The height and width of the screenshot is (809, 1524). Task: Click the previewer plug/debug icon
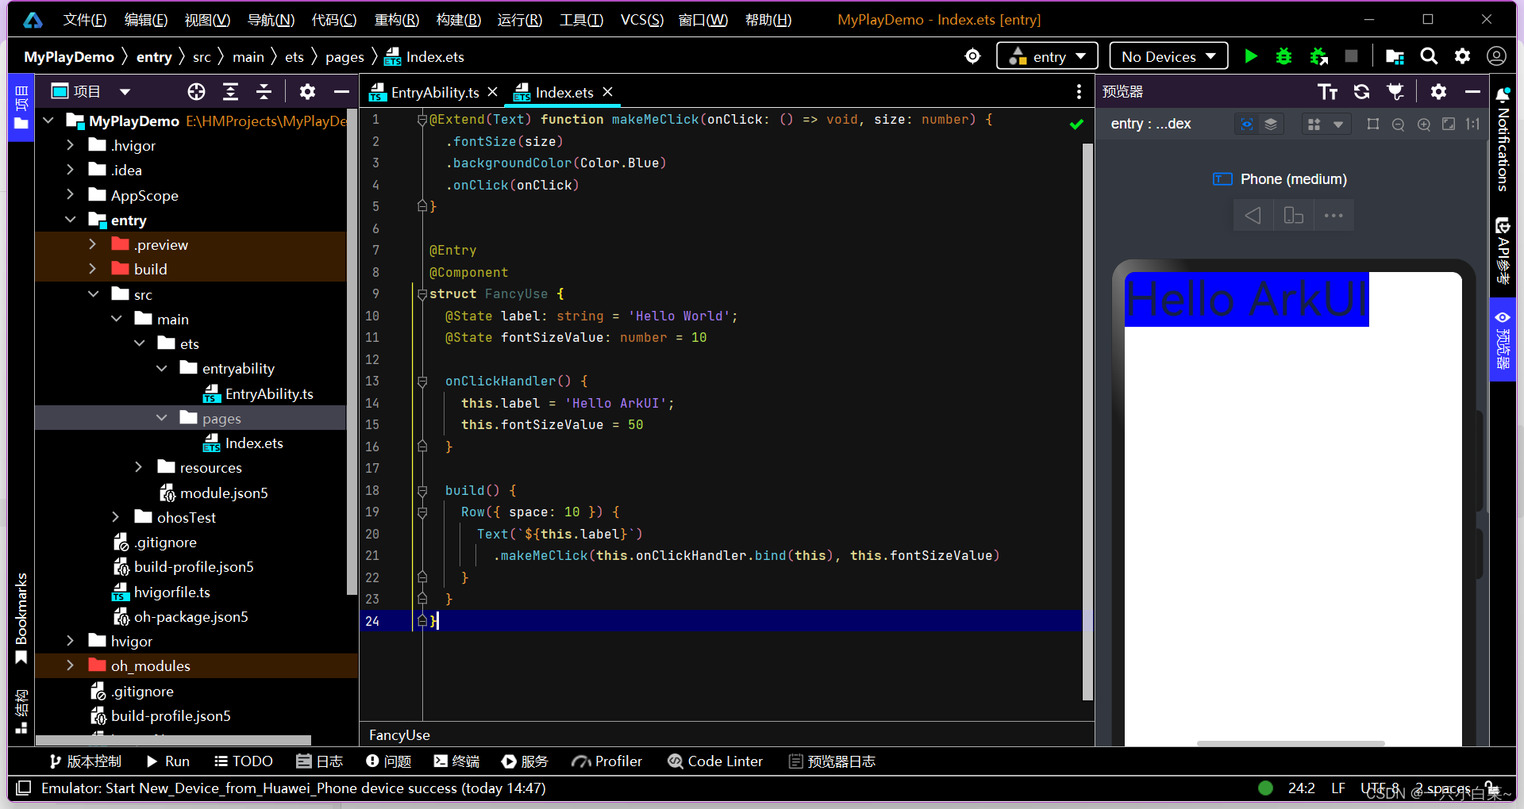pos(1395,92)
